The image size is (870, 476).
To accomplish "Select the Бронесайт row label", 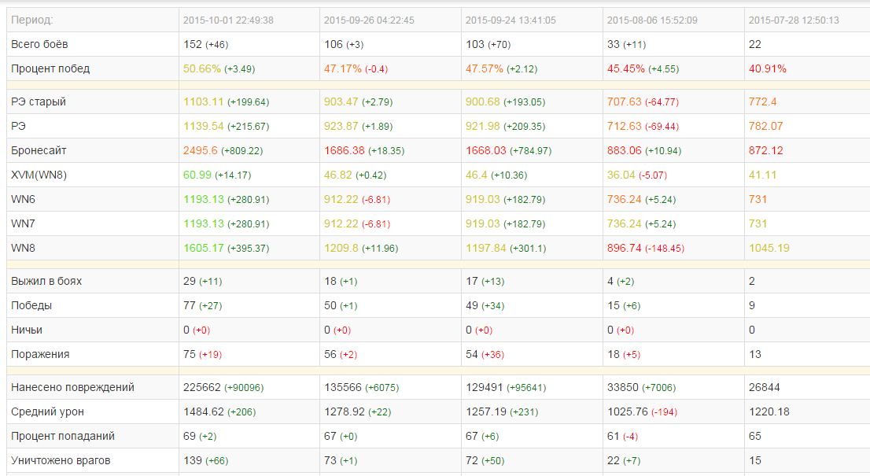I will (x=39, y=150).
